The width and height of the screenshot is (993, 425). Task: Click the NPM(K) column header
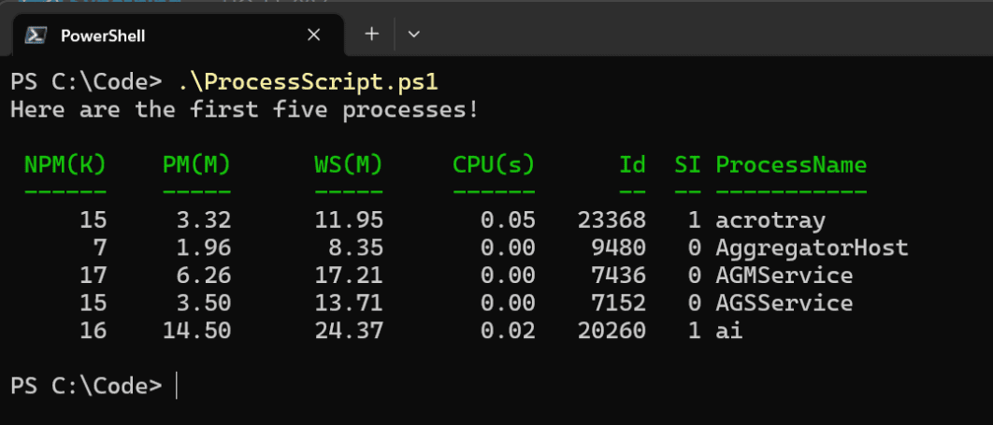(x=65, y=165)
